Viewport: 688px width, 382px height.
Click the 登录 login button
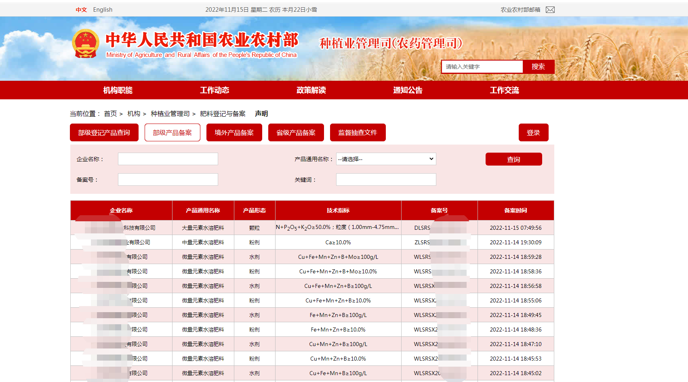(534, 132)
